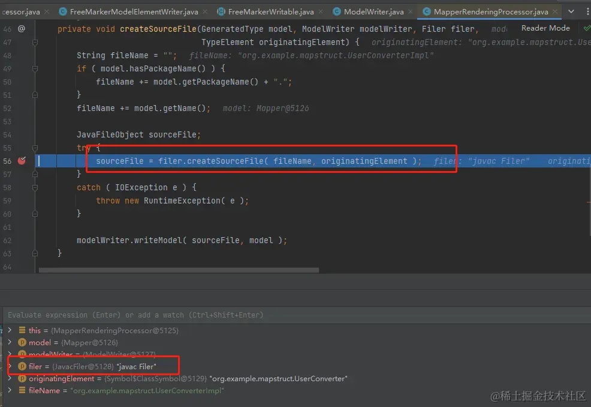Viewport: 591px width, 407px height.
Task: Open the editor tabs more options menu
Action: pyautogui.click(x=587, y=11)
